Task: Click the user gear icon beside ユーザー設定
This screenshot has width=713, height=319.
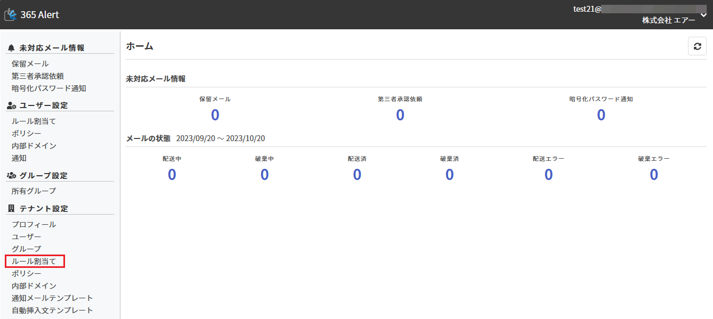Action: click(x=11, y=105)
